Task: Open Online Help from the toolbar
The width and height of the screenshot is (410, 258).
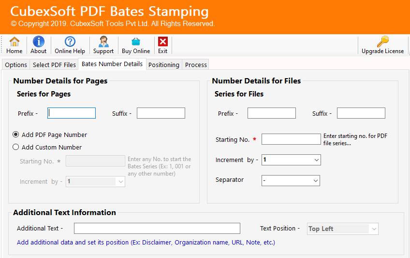Action: pyautogui.click(x=70, y=42)
